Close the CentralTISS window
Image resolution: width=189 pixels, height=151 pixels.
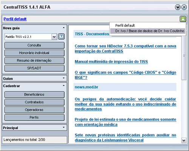pyautogui.click(x=184, y=7)
